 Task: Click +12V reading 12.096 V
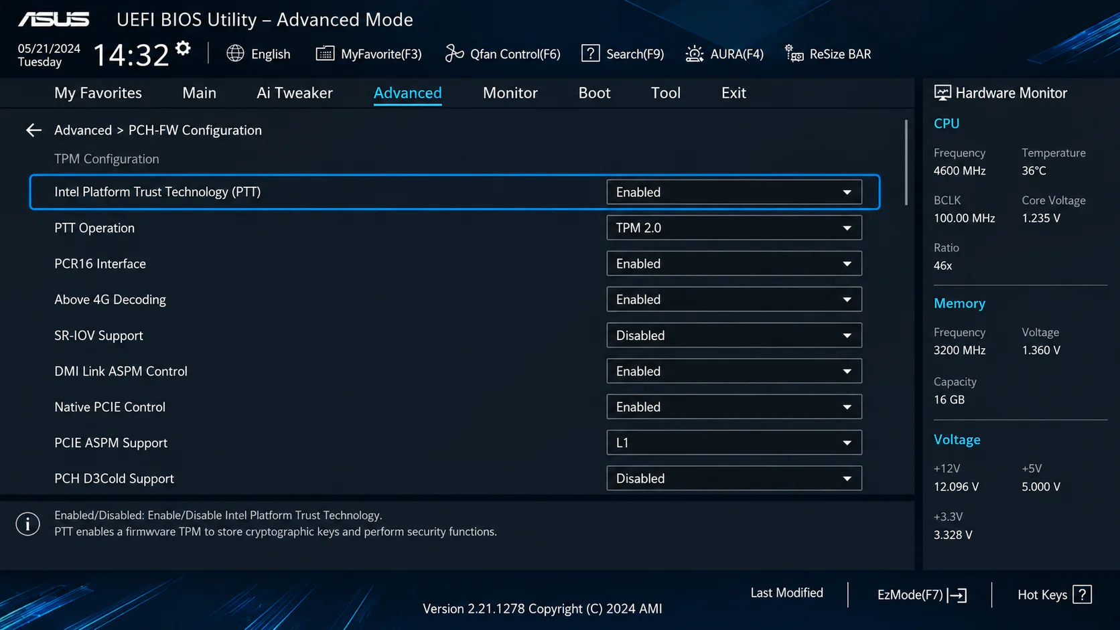956,487
